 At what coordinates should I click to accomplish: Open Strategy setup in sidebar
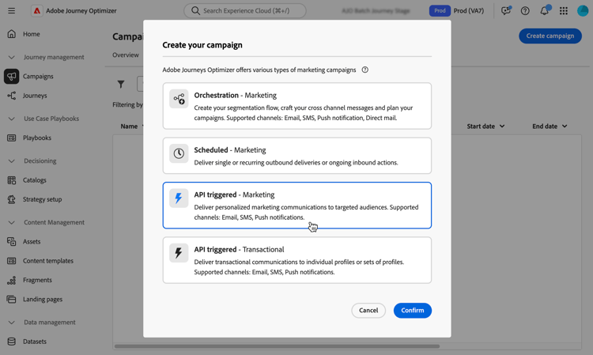[x=43, y=199]
